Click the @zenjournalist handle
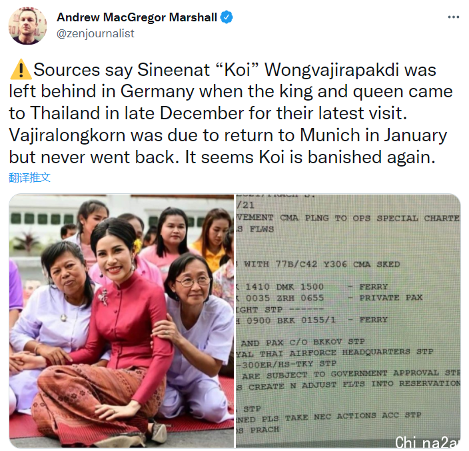This screenshot has width=469, height=451. pyautogui.click(x=95, y=33)
